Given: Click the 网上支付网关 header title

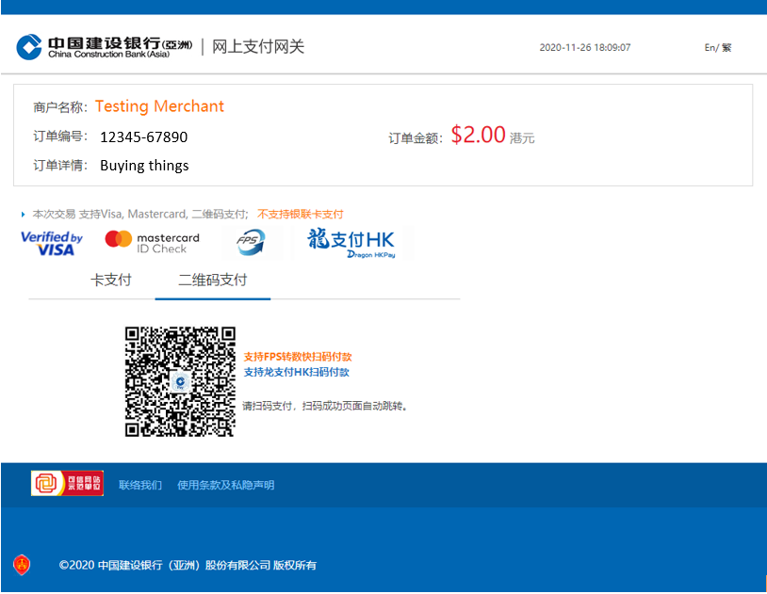Looking at the screenshot, I should click(258, 47).
